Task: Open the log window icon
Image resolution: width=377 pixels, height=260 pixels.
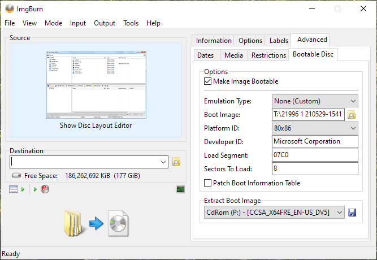Action: point(180,189)
